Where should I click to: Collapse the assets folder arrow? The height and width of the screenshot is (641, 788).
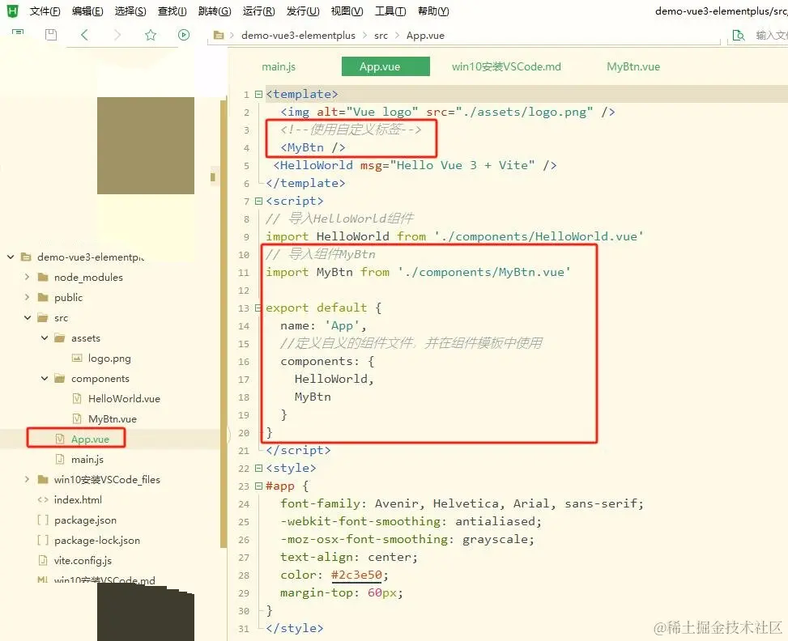tap(45, 337)
